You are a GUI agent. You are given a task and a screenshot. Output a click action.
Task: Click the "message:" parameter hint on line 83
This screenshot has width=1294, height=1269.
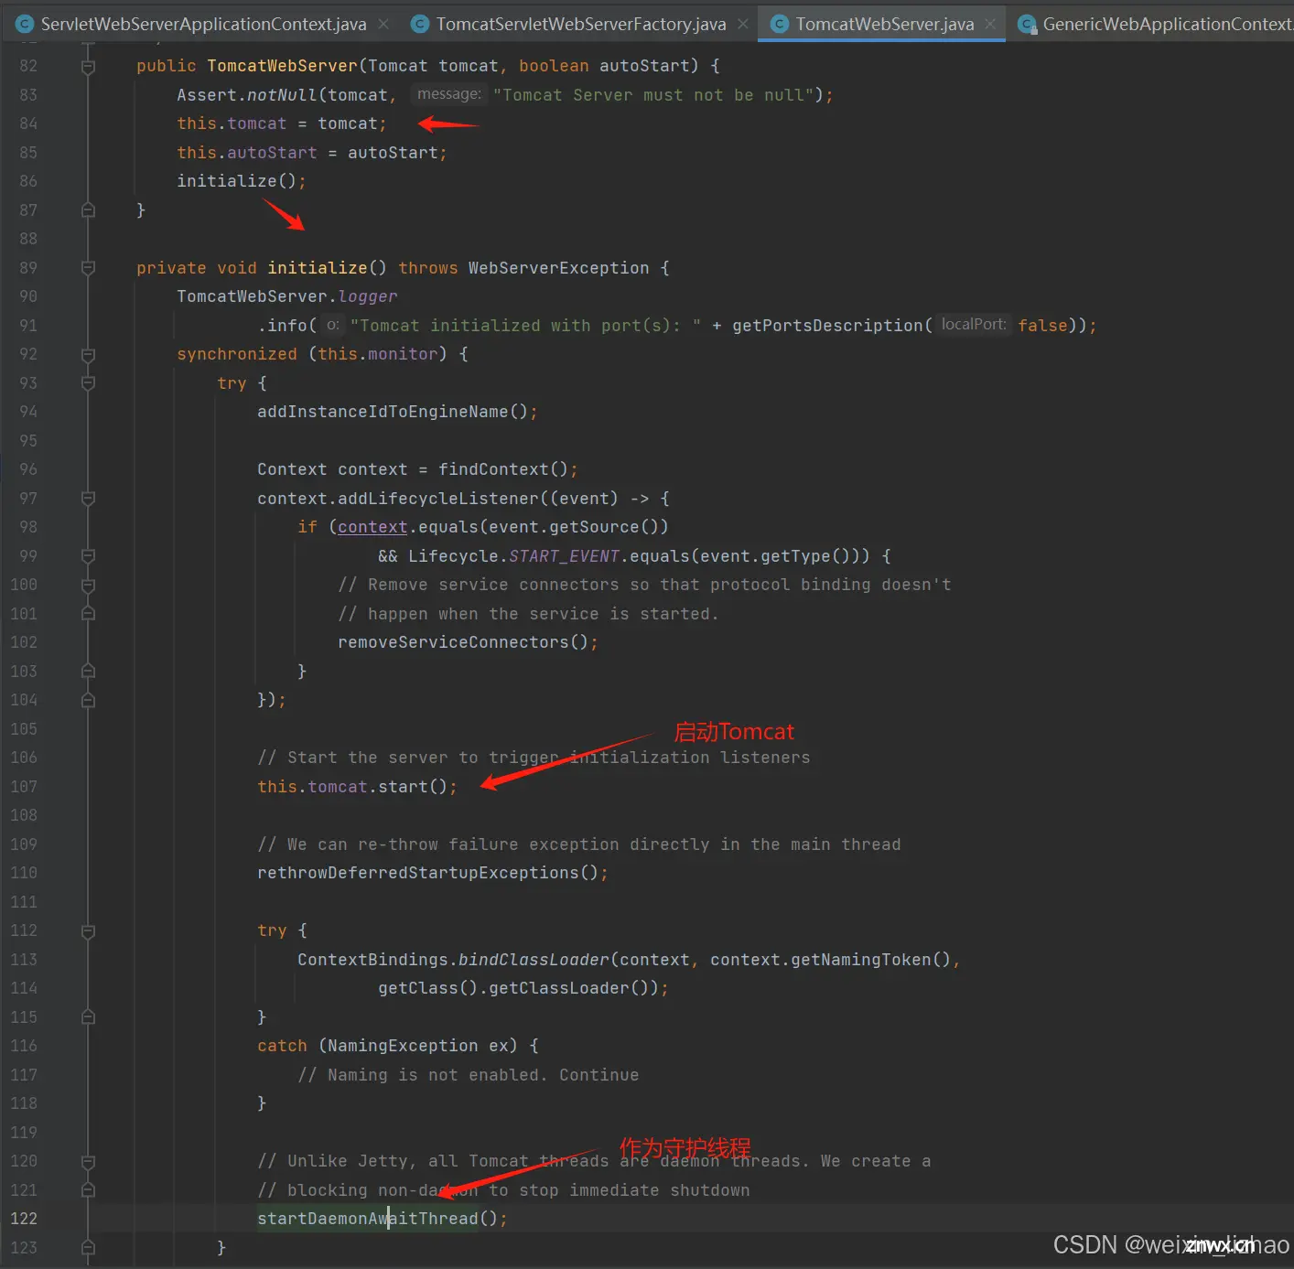coord(448,94)
